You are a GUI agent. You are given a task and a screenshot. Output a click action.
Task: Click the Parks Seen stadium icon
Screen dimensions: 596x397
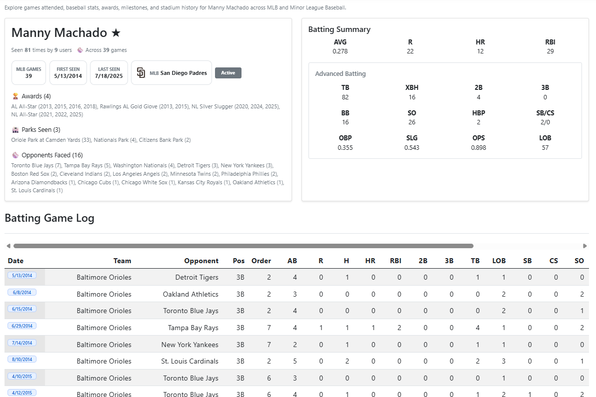(x=15, y=130)
